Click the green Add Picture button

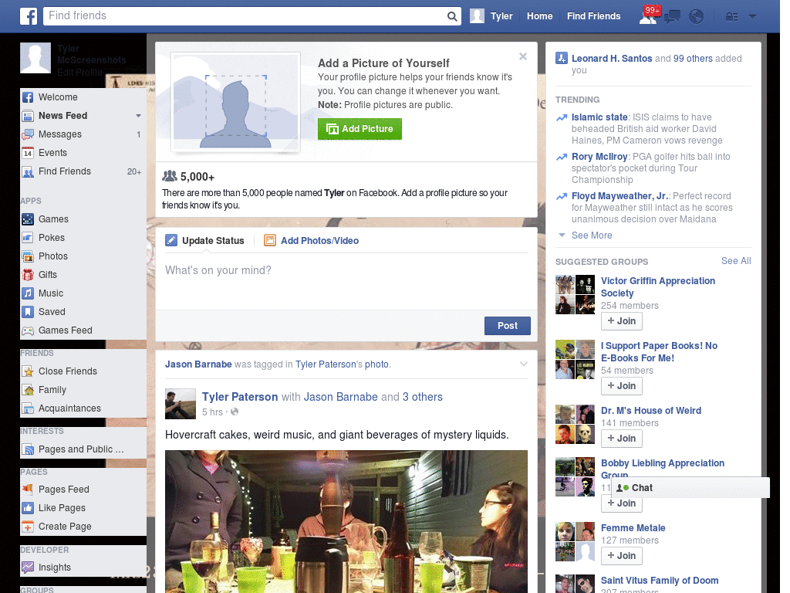pyautogui.click(x=360, y=129)
